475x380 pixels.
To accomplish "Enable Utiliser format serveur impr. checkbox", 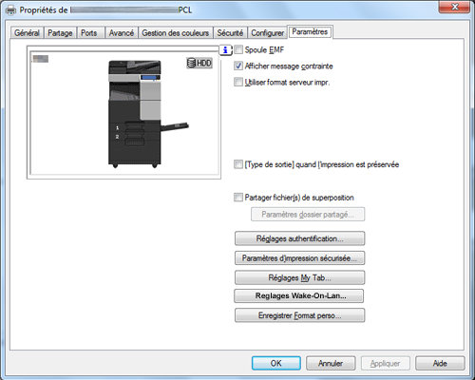I will (238, 82).
